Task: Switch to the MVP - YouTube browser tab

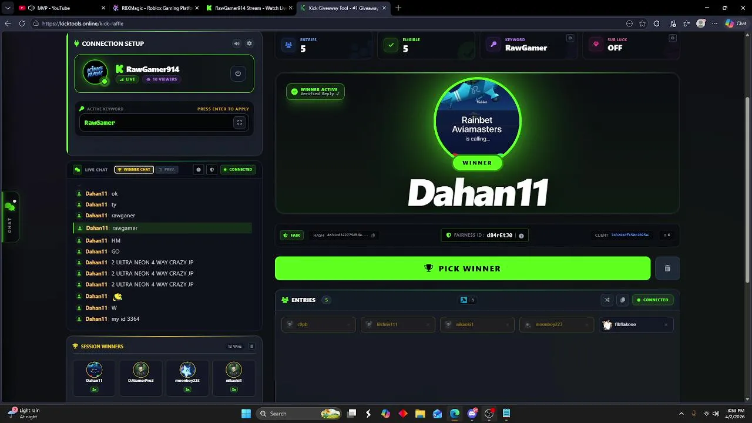Action: pyautogui.click(x=62, y=8)
